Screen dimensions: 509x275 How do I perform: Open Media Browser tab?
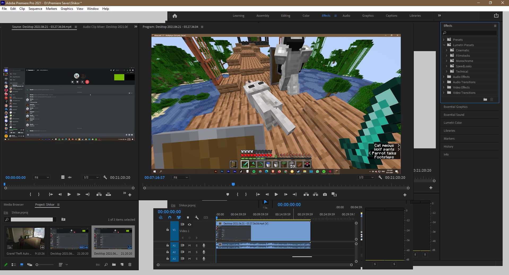14,205
